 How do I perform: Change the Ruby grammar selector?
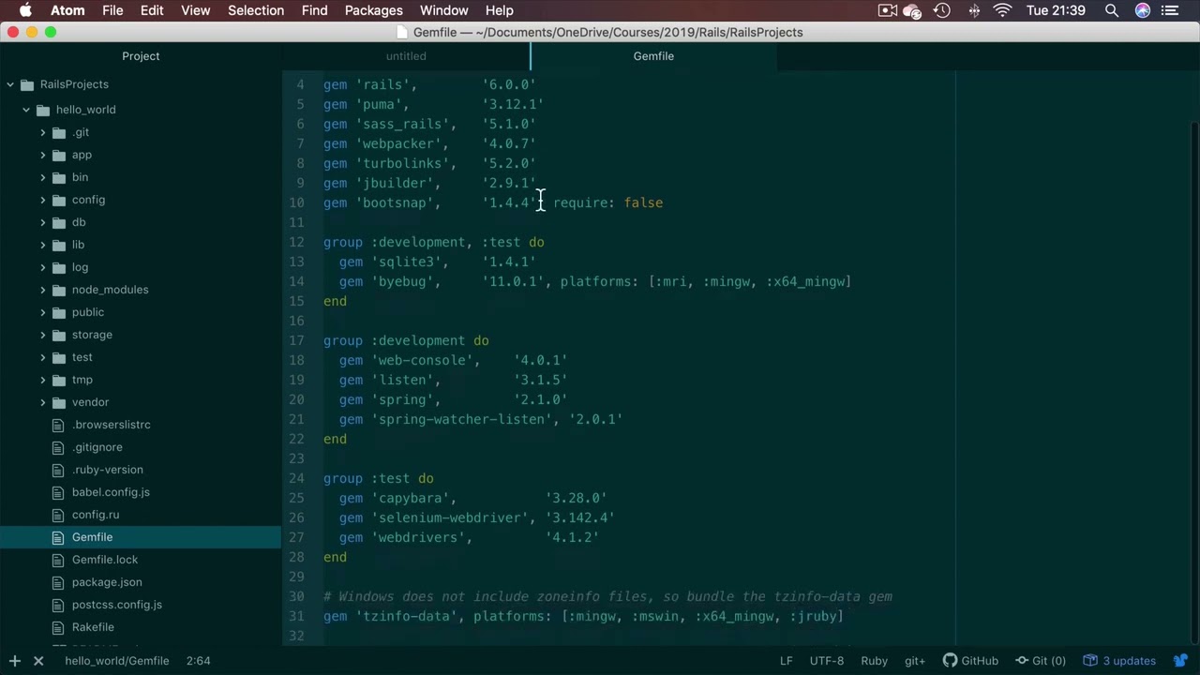pos(875,661)
